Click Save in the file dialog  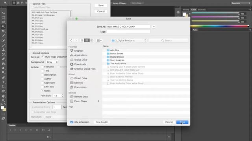(182, 122)
